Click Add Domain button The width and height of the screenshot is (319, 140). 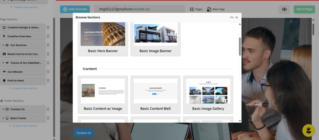[75, 9]
